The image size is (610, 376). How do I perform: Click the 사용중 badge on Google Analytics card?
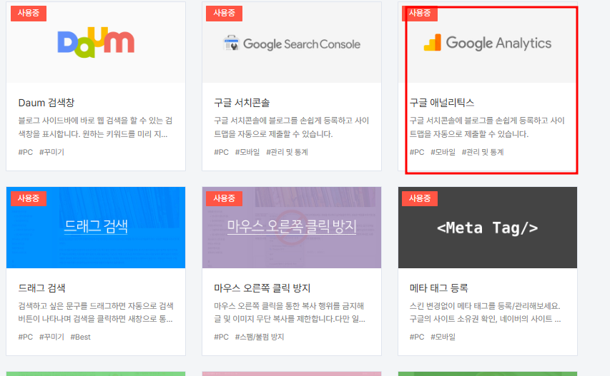[x=420, y=13]
